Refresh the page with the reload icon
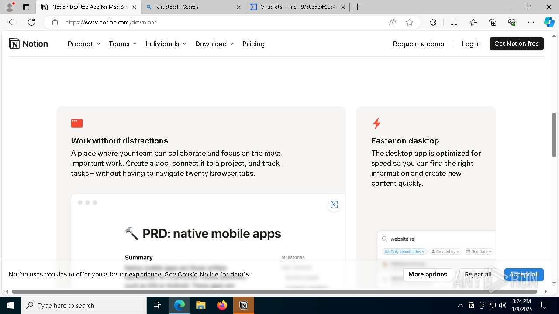The image size is (559, 314). coord(31,22)
